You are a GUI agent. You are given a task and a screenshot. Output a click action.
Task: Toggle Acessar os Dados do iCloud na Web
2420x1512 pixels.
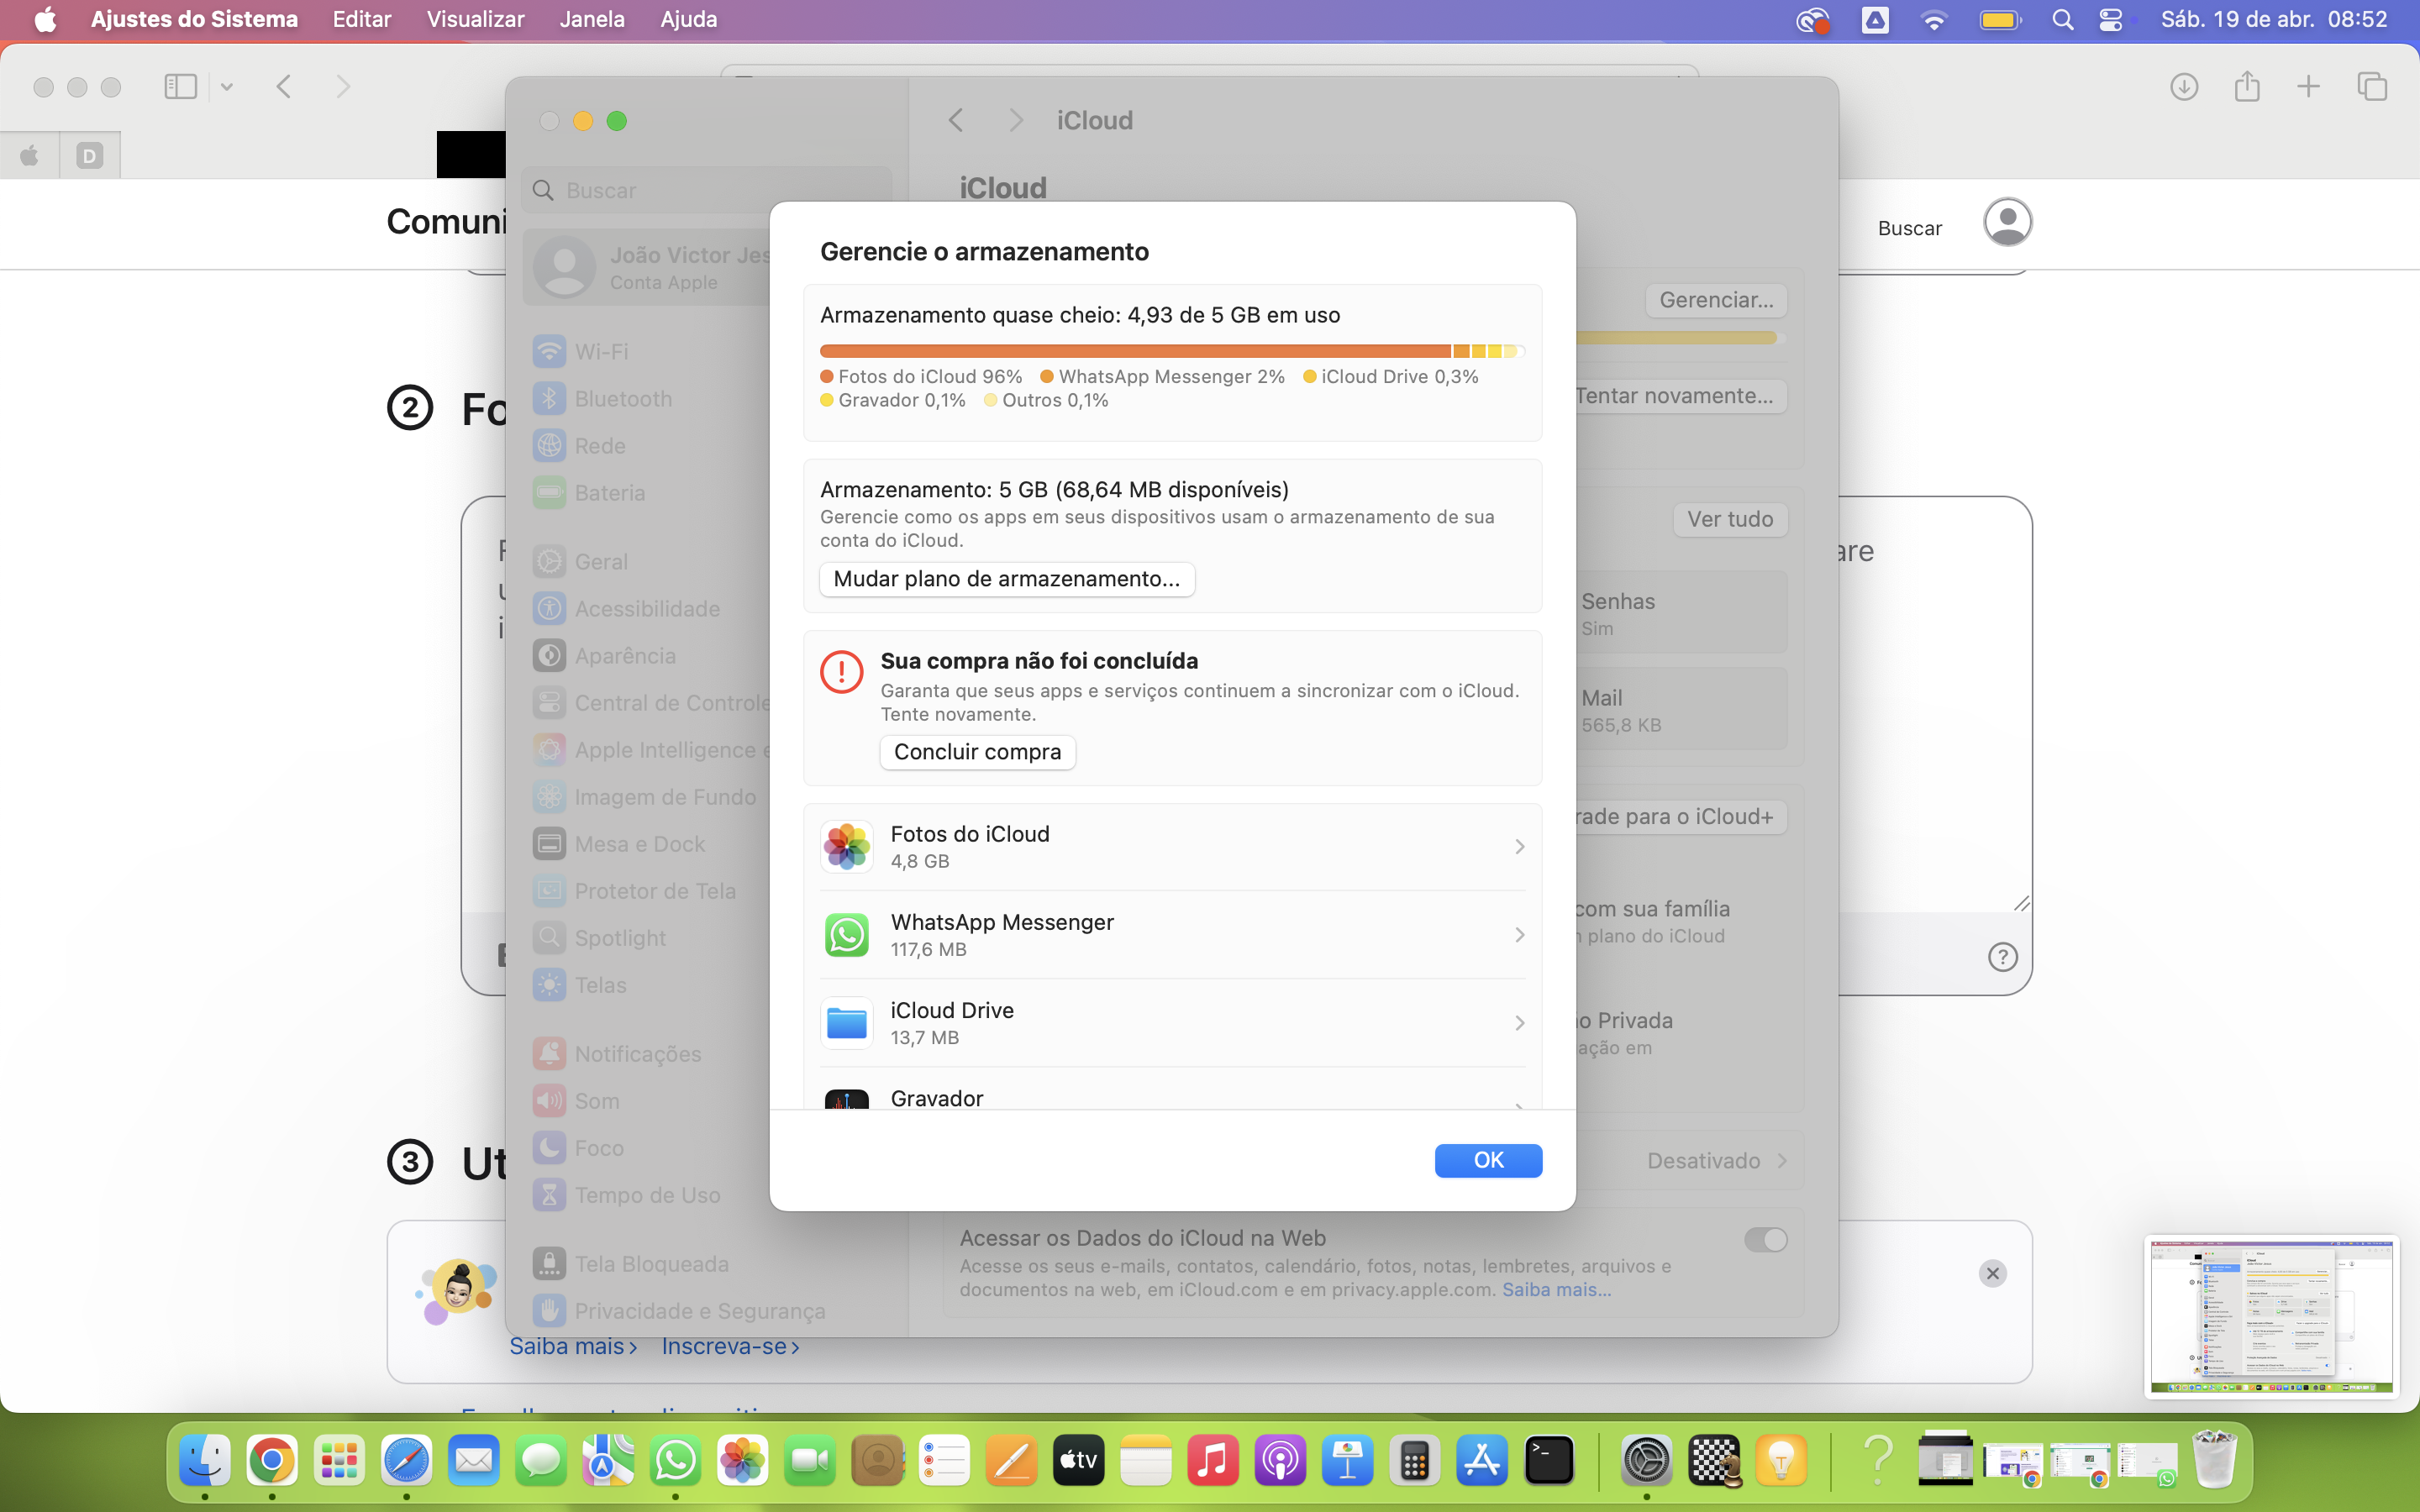(1765, 1240)
